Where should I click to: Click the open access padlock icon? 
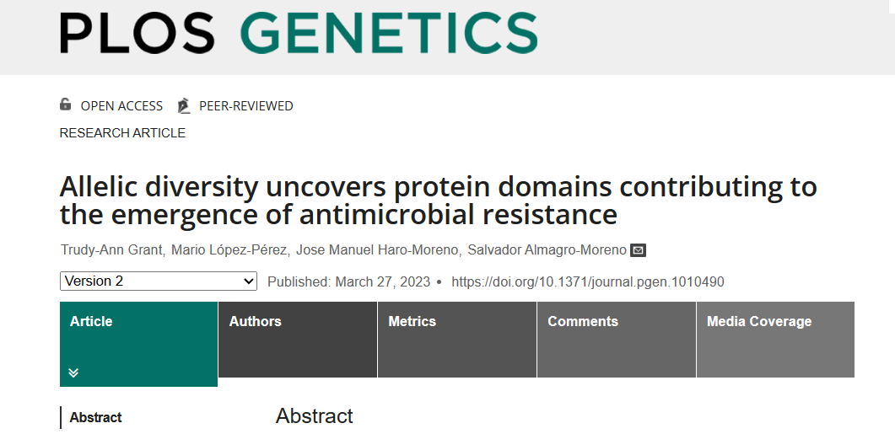pos(66,104)
